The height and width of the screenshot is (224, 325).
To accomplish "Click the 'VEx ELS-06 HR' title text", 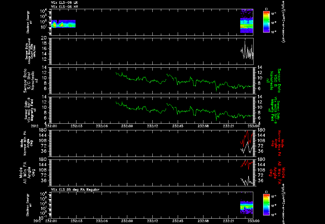I will tap(64, 7).
